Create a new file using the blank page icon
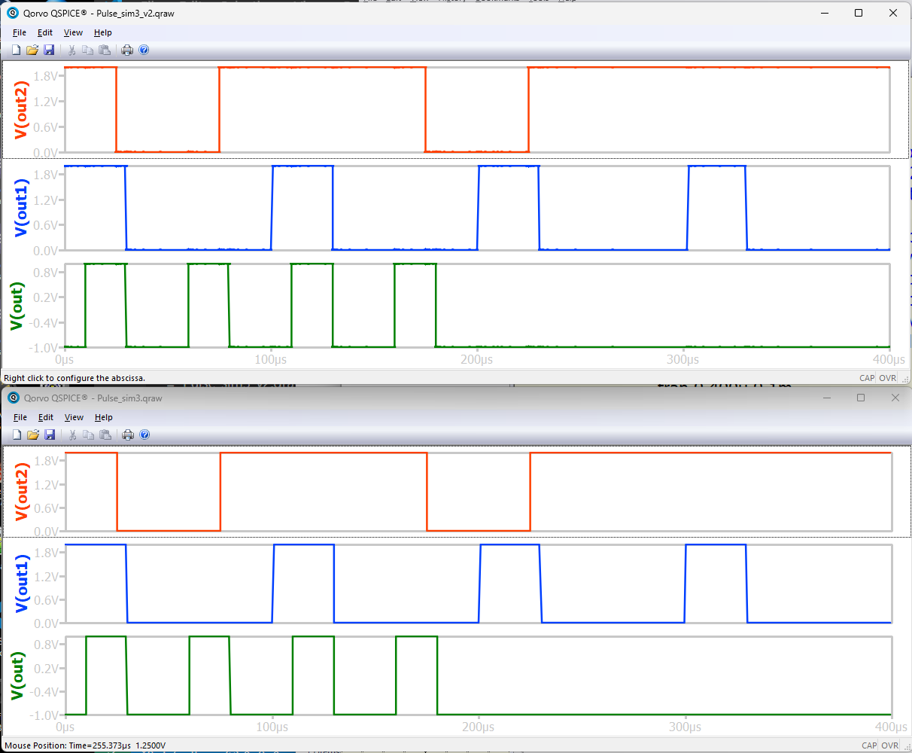This screenshot has width=912, height=753. click(16, 50)
